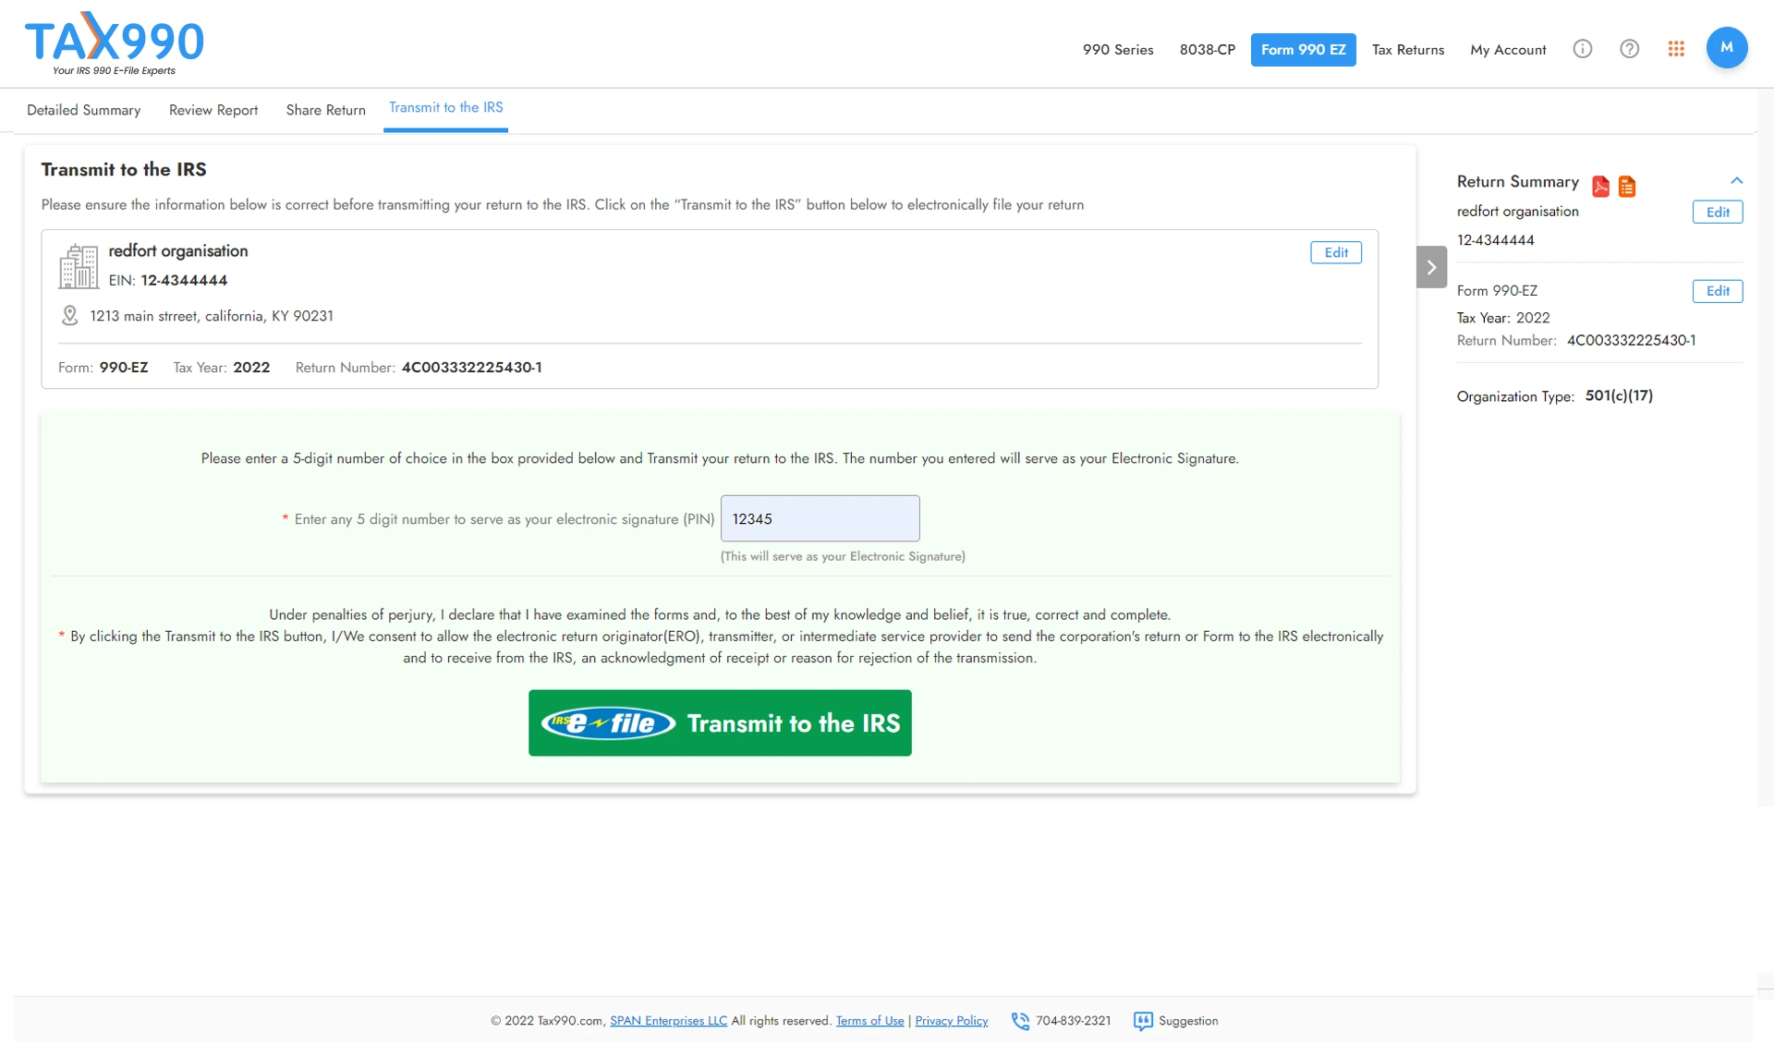Open the help question mark icon
1774x1044 pixels.
pos(1630,49)
